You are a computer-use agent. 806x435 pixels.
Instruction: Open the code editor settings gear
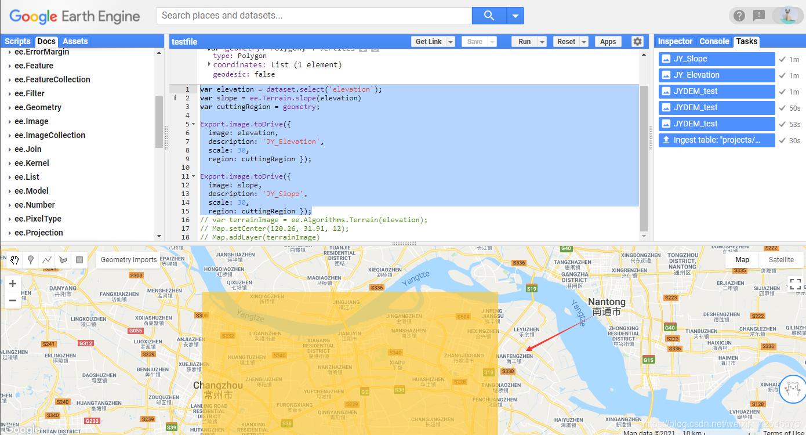[637, 42]
